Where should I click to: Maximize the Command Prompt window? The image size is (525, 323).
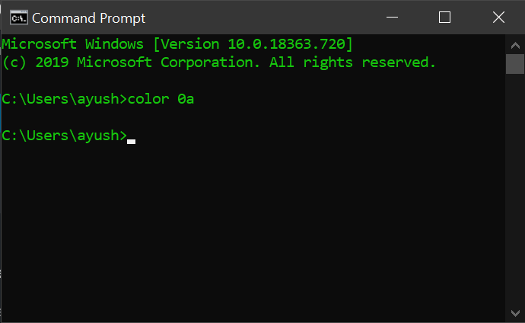tap(444, 17)
